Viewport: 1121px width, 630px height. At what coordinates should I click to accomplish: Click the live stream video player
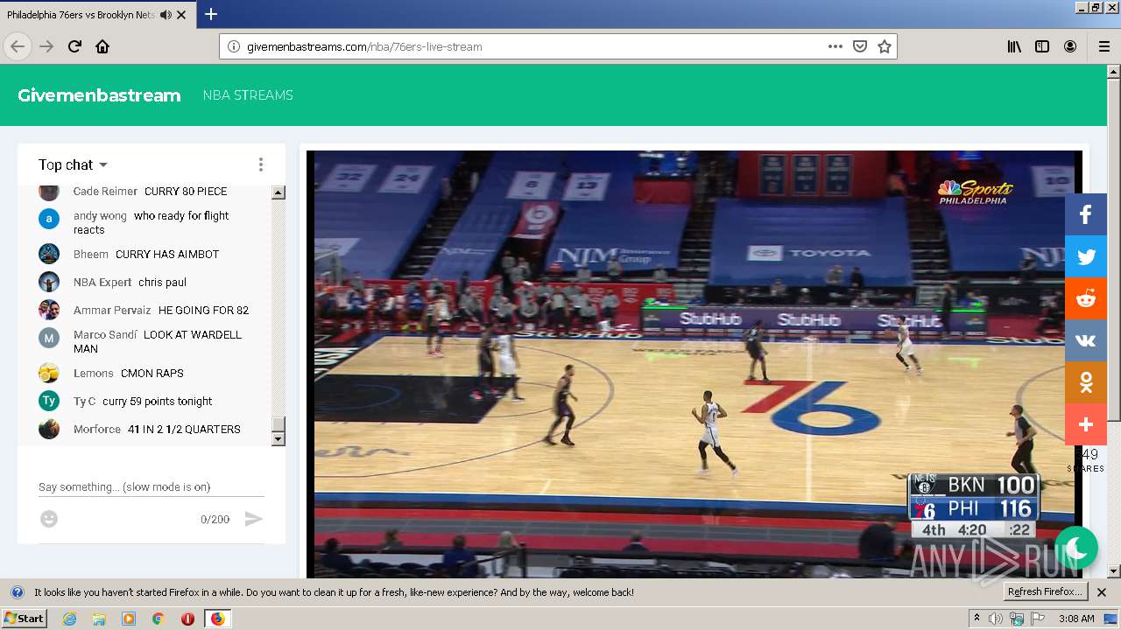click(x=694, y=363)
